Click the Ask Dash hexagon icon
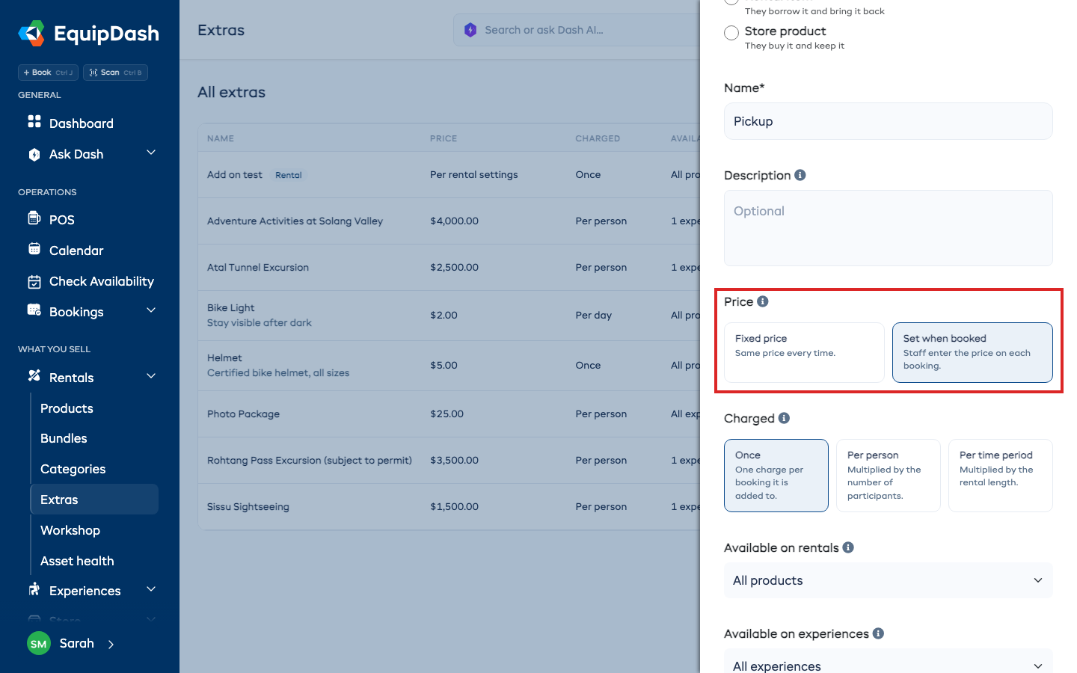This screenshot has height=673, width=1077. [x=34, y=155]
